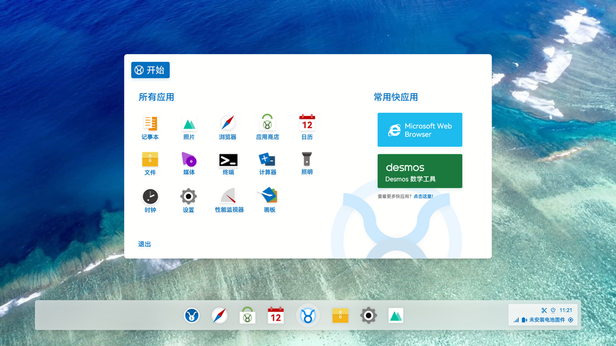Open the 媒体 media player
Image resolution: width=616 pixels, height=346 pixels.
coord(188,161)
